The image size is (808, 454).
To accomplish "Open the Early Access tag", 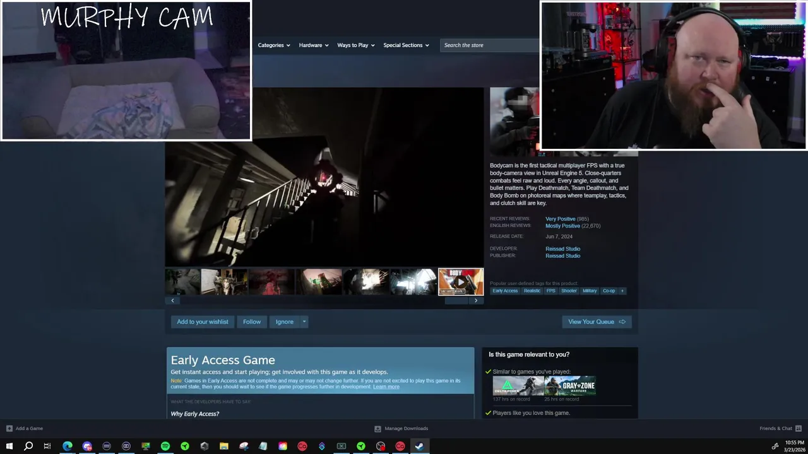I will click(x=505, y=291).
